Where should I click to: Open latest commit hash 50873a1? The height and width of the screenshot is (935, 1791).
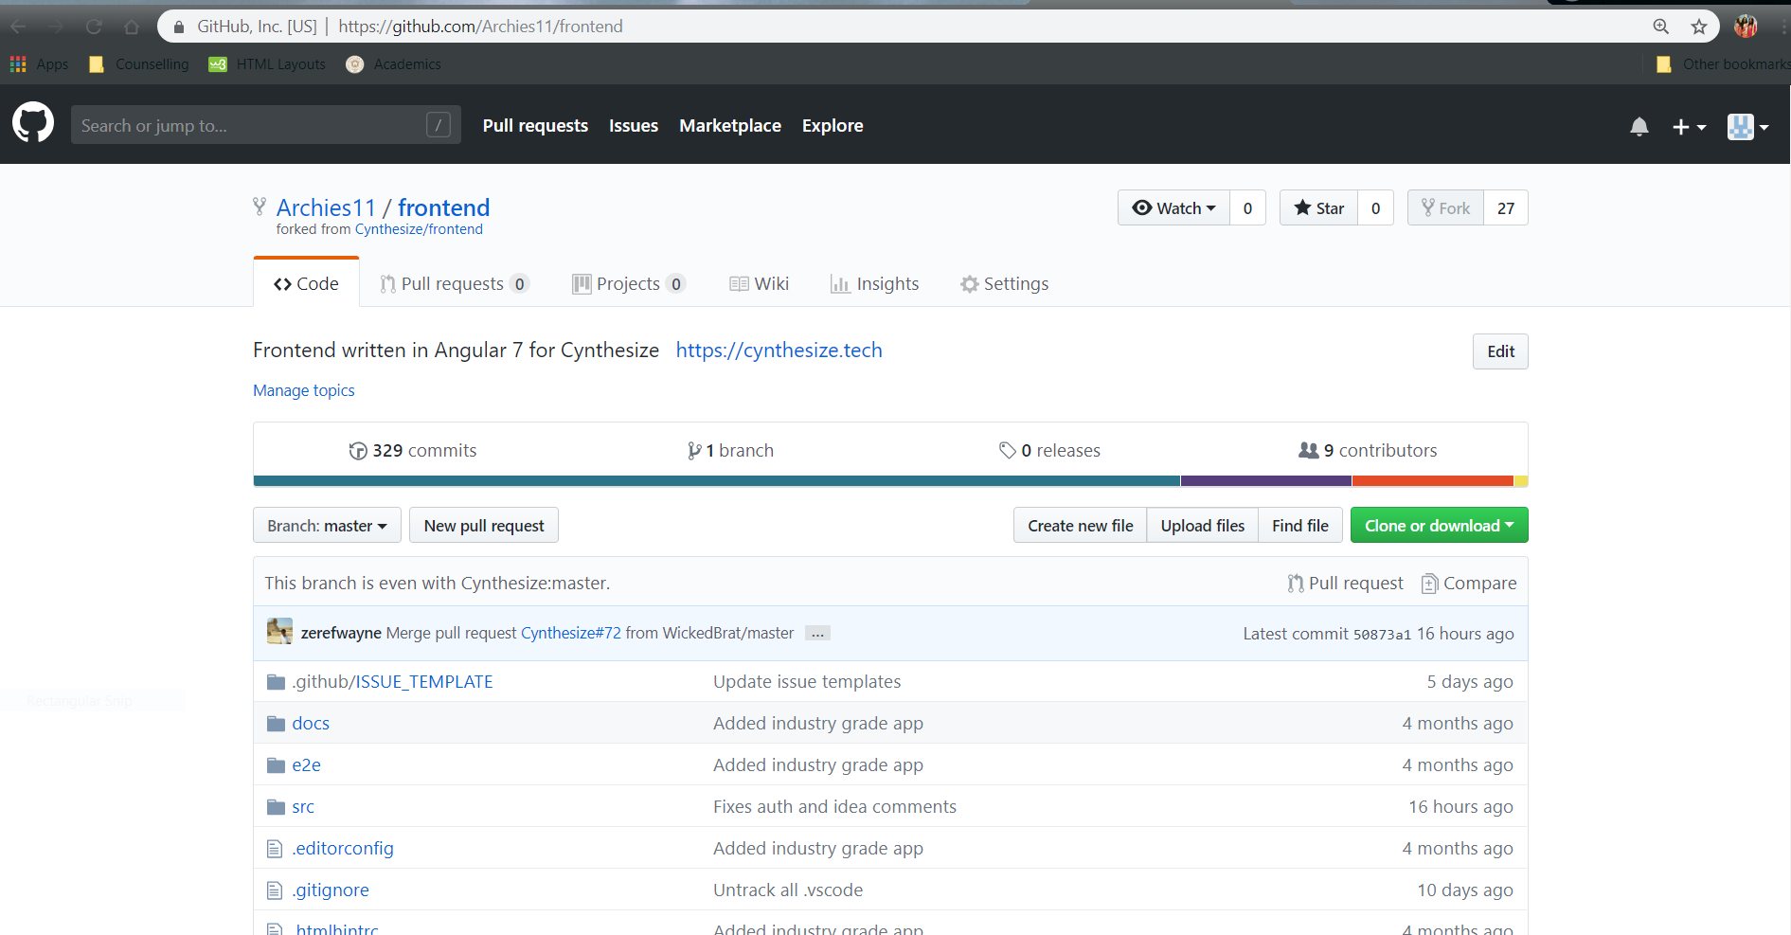[x=1382, y=634]
